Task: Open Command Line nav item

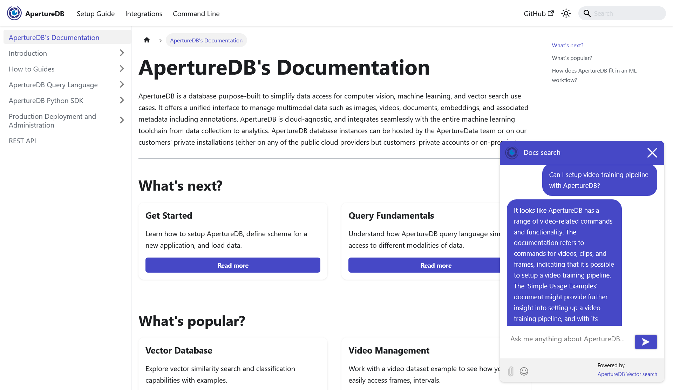Action: 196,14
